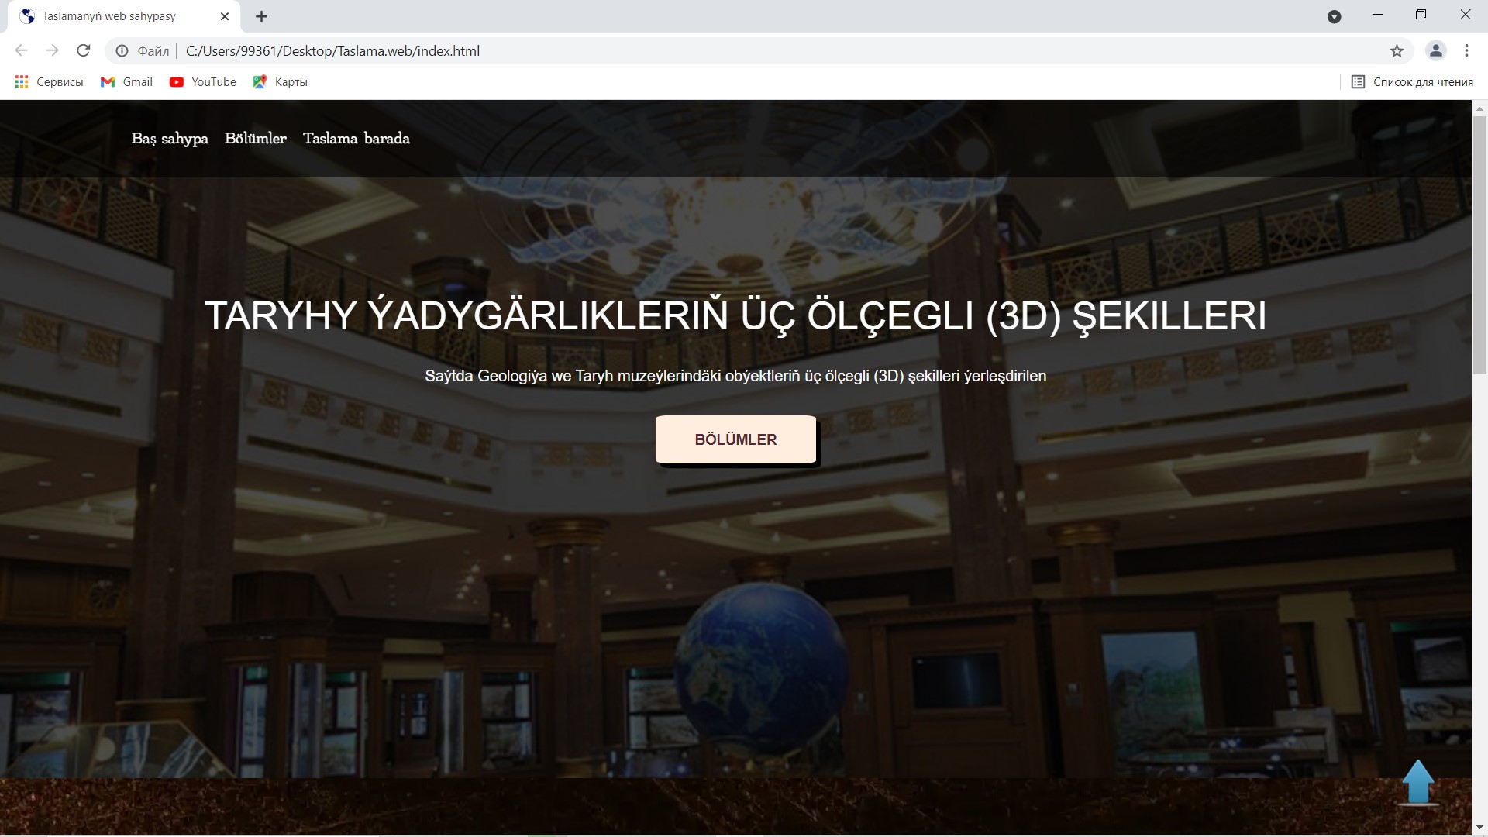The width and height of the screenshot is (1488, 837).
Task: Open Chrome three-dot menu
Action: 1466,50
